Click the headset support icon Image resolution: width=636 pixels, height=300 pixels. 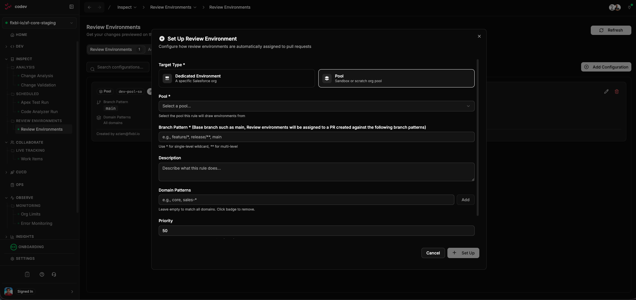tap(54, 274)
